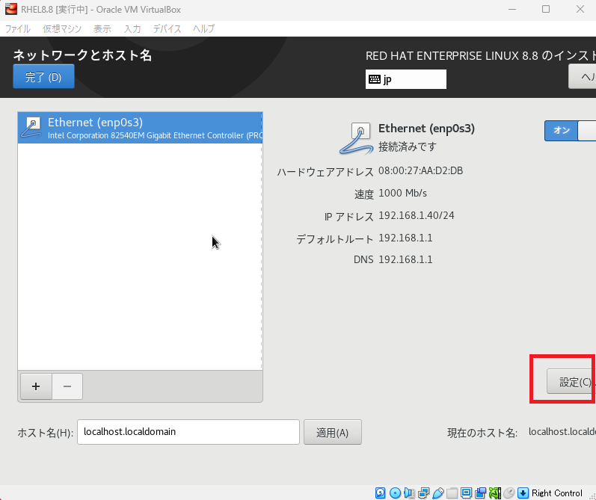The height and width of the screenshot is (500, 596).
Task: Click the 完了 (D) done button
Action: coord(43,76)
